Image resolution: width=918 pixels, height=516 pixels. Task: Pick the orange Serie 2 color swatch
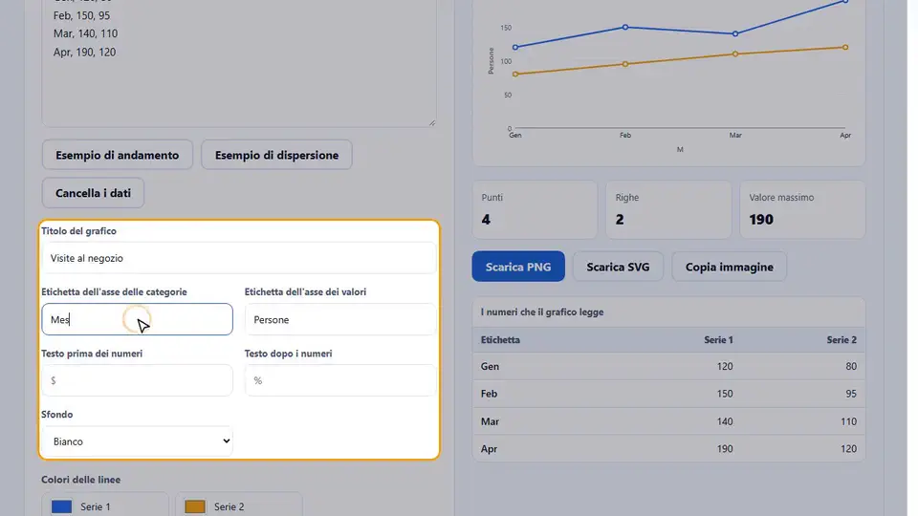pos(195,506)
